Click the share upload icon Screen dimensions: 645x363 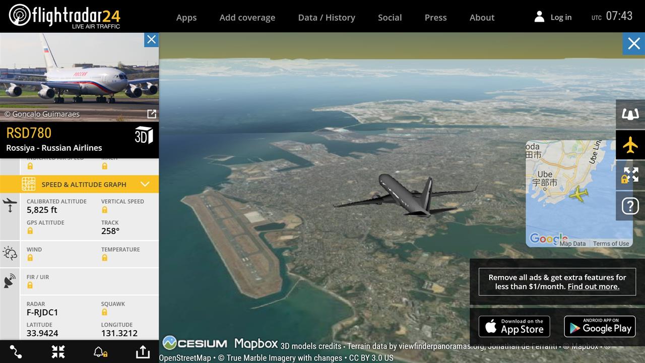click(143, 351)
